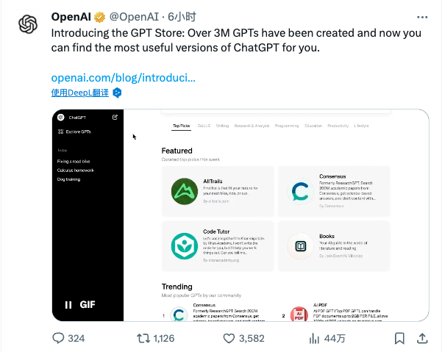Screen dimensions: 442x352
Task: Pause the GIF playback
Action: (68, 304)
